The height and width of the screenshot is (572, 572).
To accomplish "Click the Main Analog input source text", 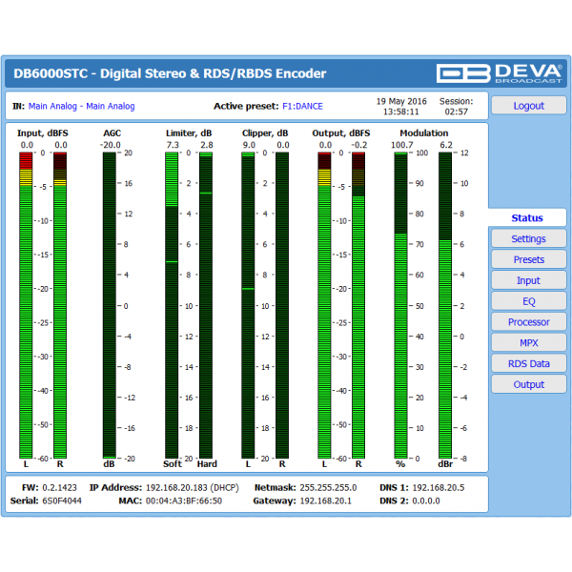I will 81,106.
